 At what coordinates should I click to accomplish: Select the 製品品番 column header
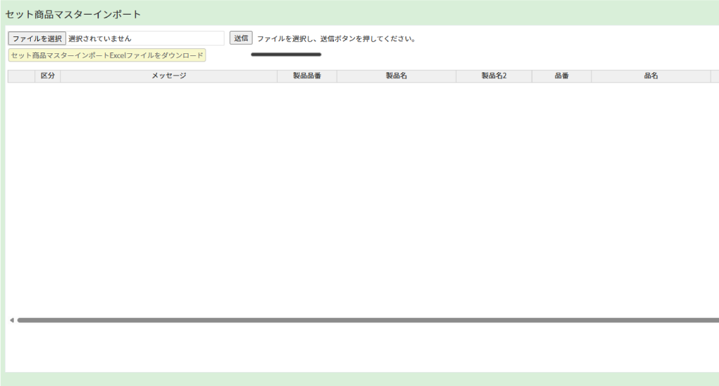tap(307, 76)
